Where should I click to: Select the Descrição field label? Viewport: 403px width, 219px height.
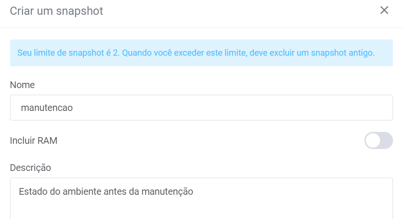click(x=30, y=168)
